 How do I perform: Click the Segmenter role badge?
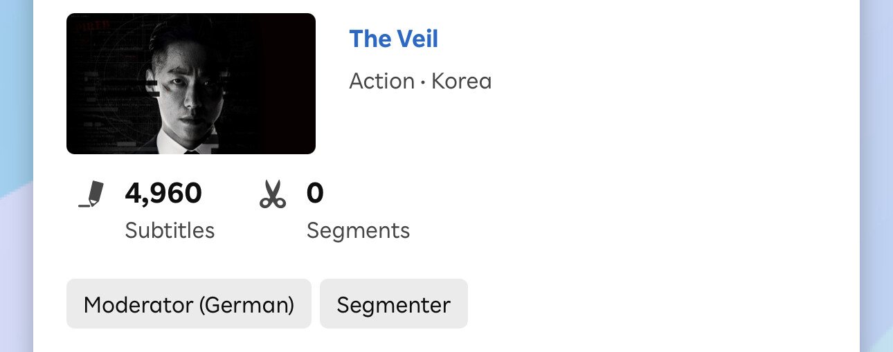click(x=393, y=304)
